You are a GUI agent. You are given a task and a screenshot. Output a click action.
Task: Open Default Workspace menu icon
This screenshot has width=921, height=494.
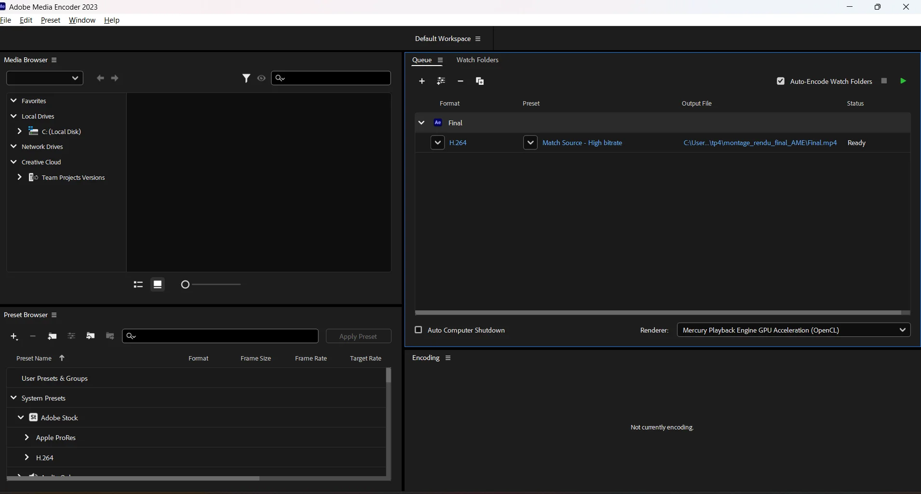(x=478, y=39)
